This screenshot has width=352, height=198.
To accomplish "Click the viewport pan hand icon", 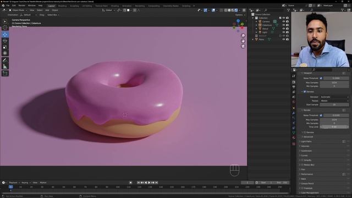I will click(243, 41).
